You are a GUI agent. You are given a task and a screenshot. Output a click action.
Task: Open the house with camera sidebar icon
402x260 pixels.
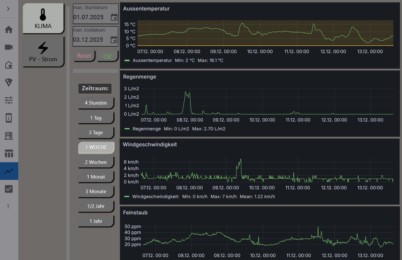click(x=9, y=65)
